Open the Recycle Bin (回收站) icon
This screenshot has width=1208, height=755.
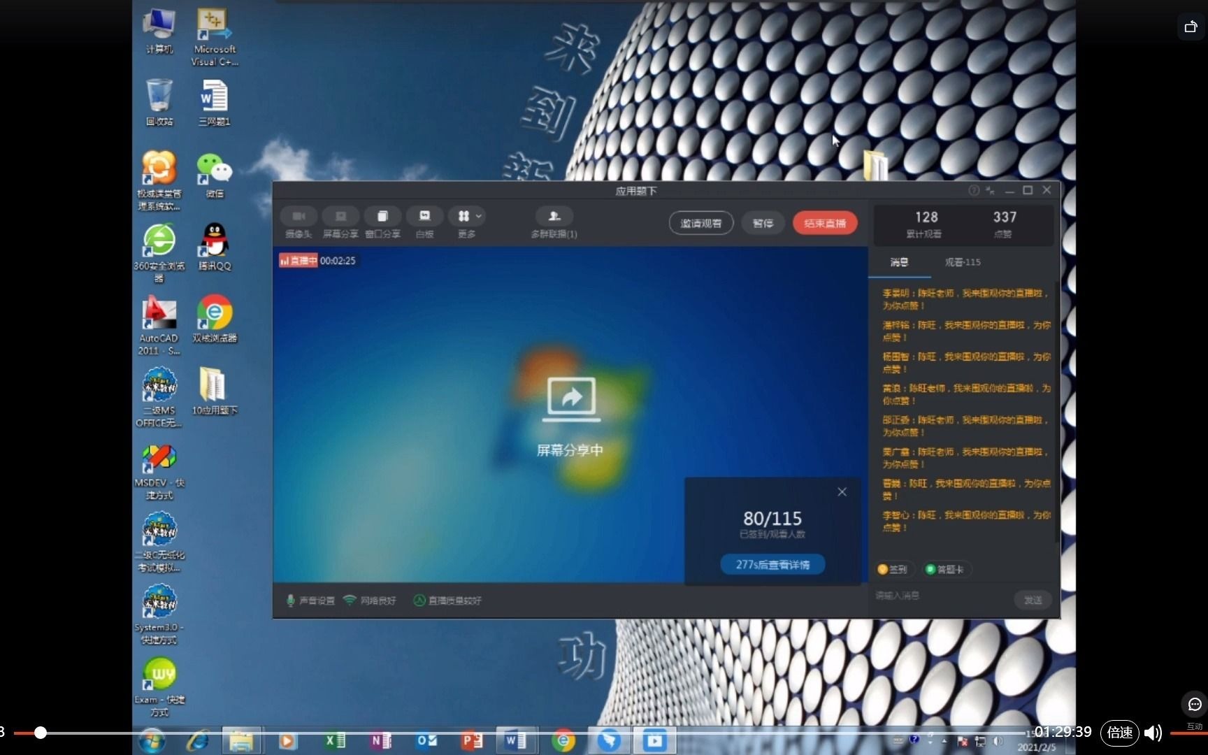coord(159,102)
